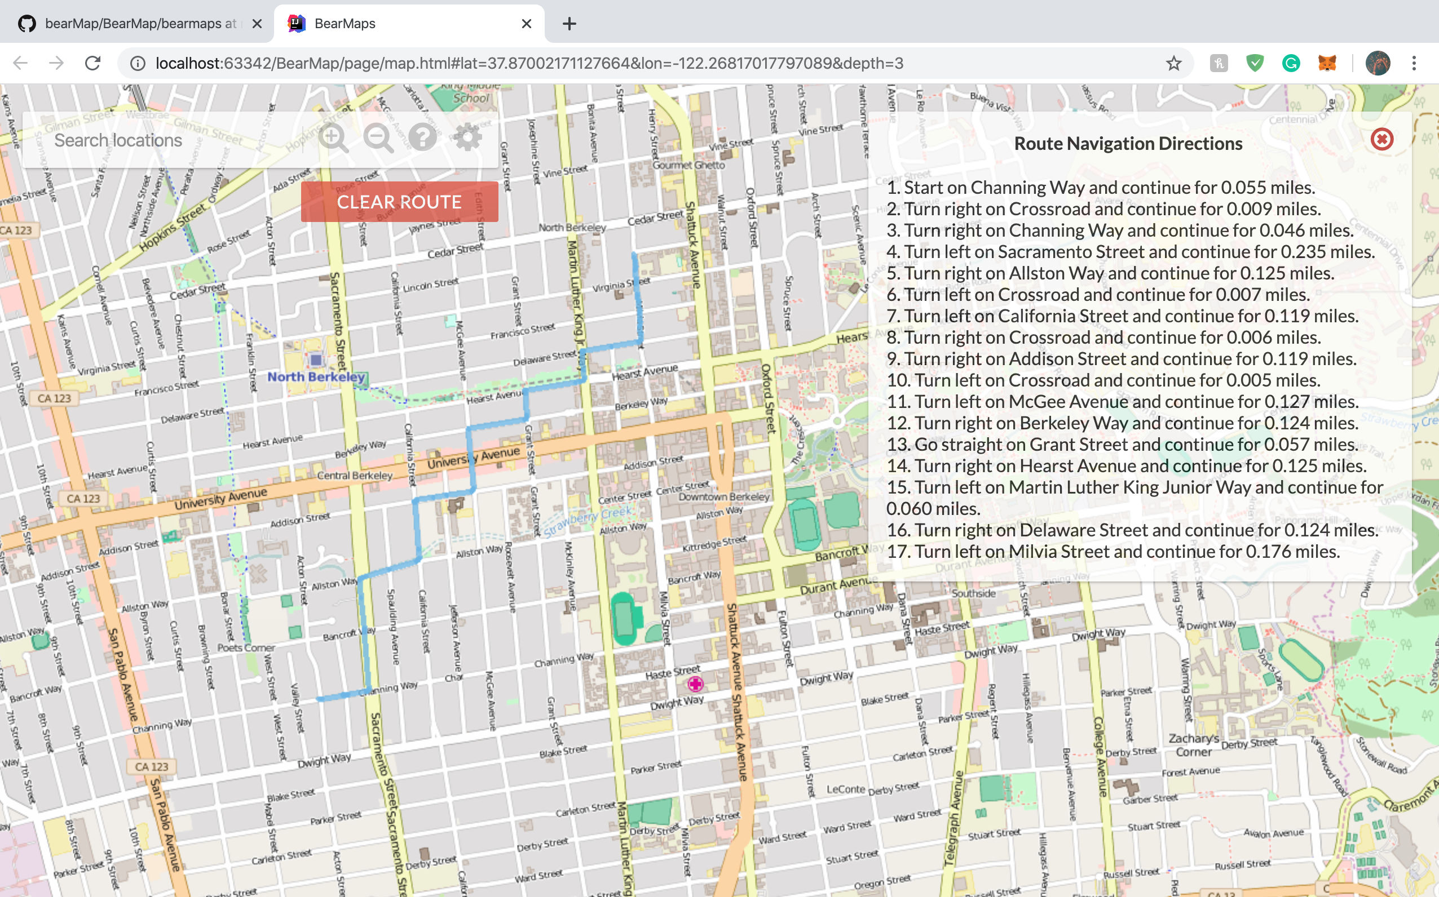Image resolution: width=1439 pixels, height=897 pixels.
Task: Open the gray translate extension icon
Action: pyautogui.click(x=1219, y=63)
